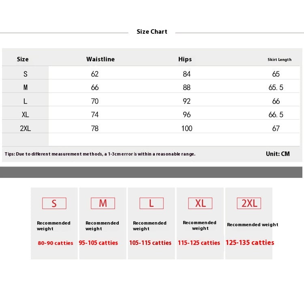
Task: Select the 'S' size row label
Action: pos(26,74)
